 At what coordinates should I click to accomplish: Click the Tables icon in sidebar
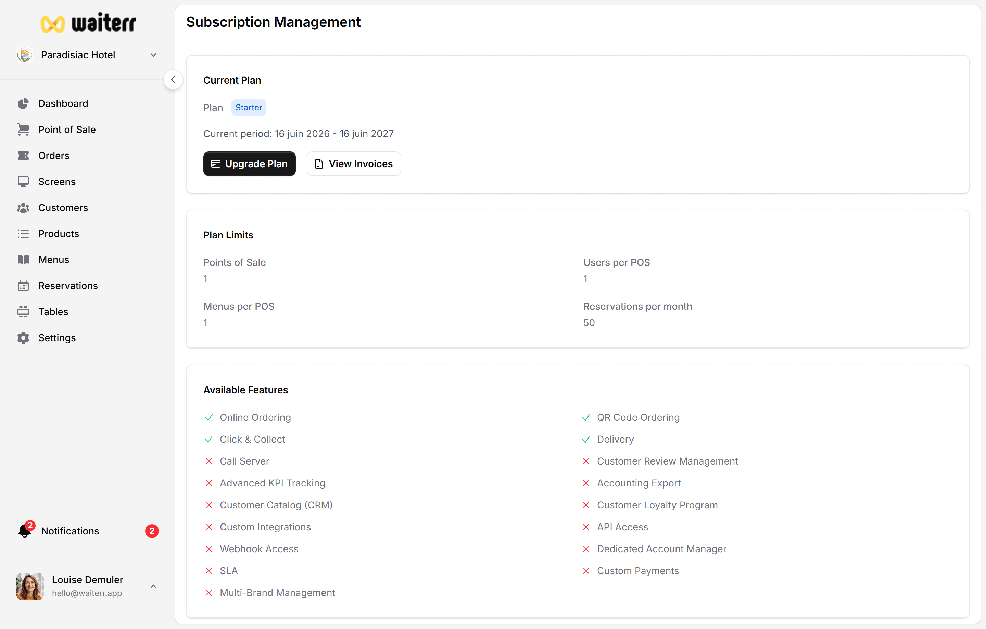pyautogui.click(x=23, y=312)
